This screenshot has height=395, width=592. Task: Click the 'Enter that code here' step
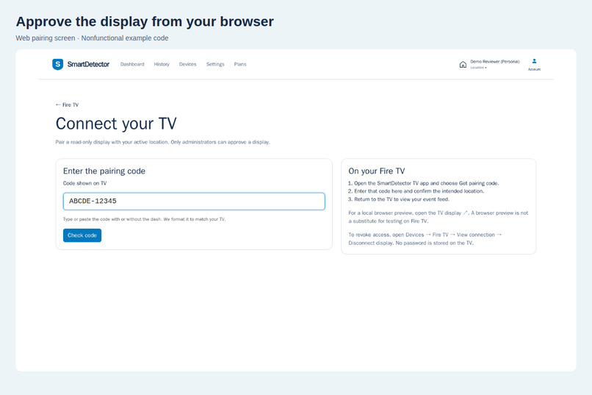[x=416, y=191]
